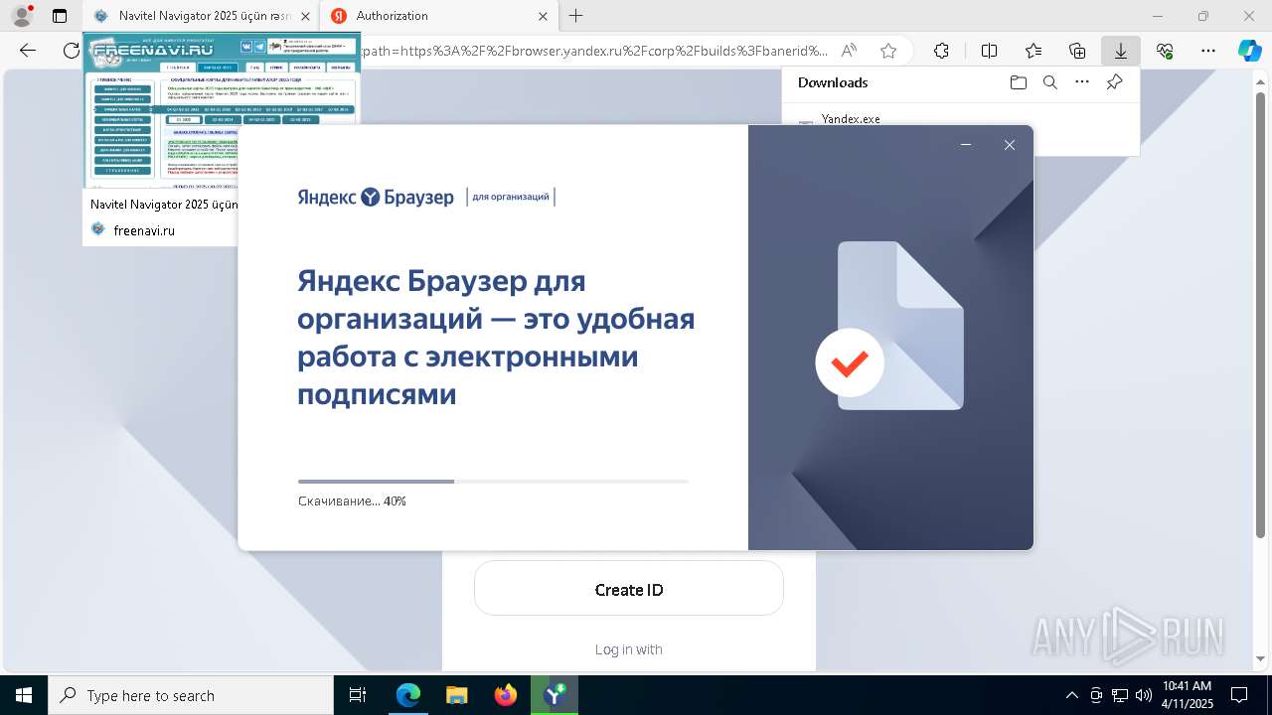Open downloads folder icon in Downloads panel
The width and height of the screenshot is (1272, 715).
pos(1018,82)
